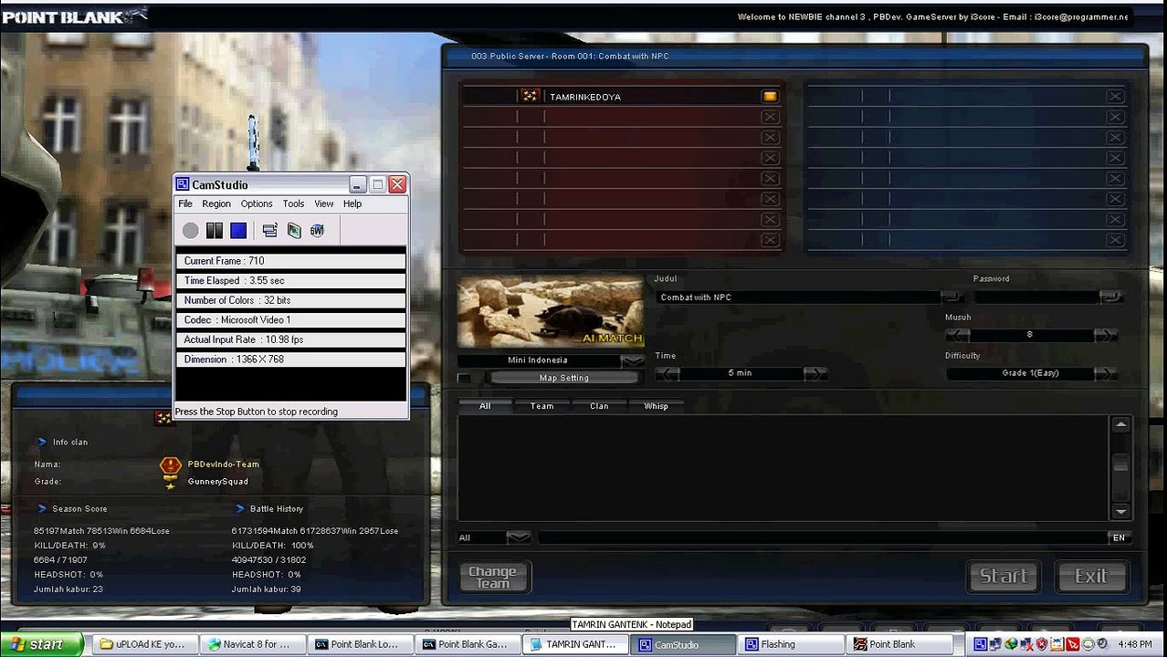Image resolution: width=1167 pixels, height=657 pixels.
Task: Close the last blue team slot
Action: [1115, 240]
